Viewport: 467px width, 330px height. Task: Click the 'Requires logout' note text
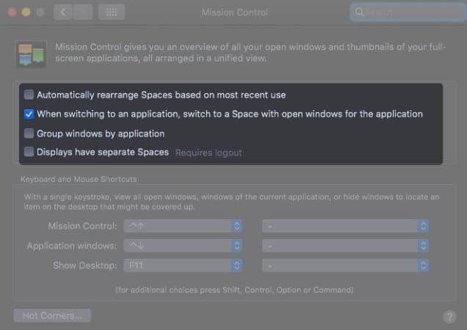[209, 153]
